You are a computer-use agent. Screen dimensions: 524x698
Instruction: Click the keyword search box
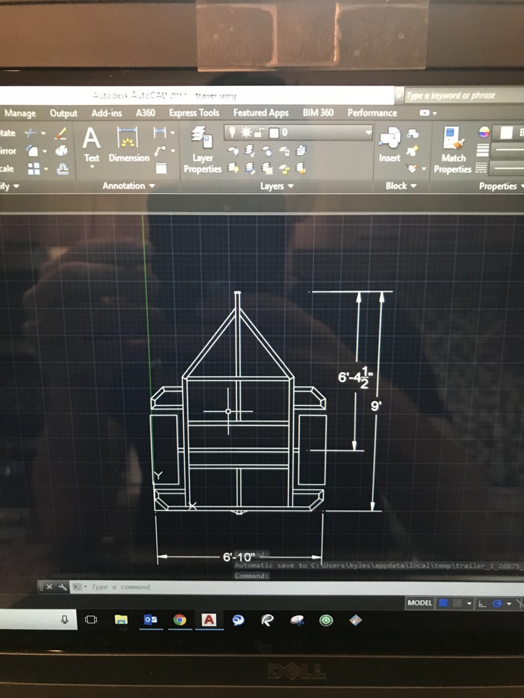pyautogui.click(x=463, y=95)
